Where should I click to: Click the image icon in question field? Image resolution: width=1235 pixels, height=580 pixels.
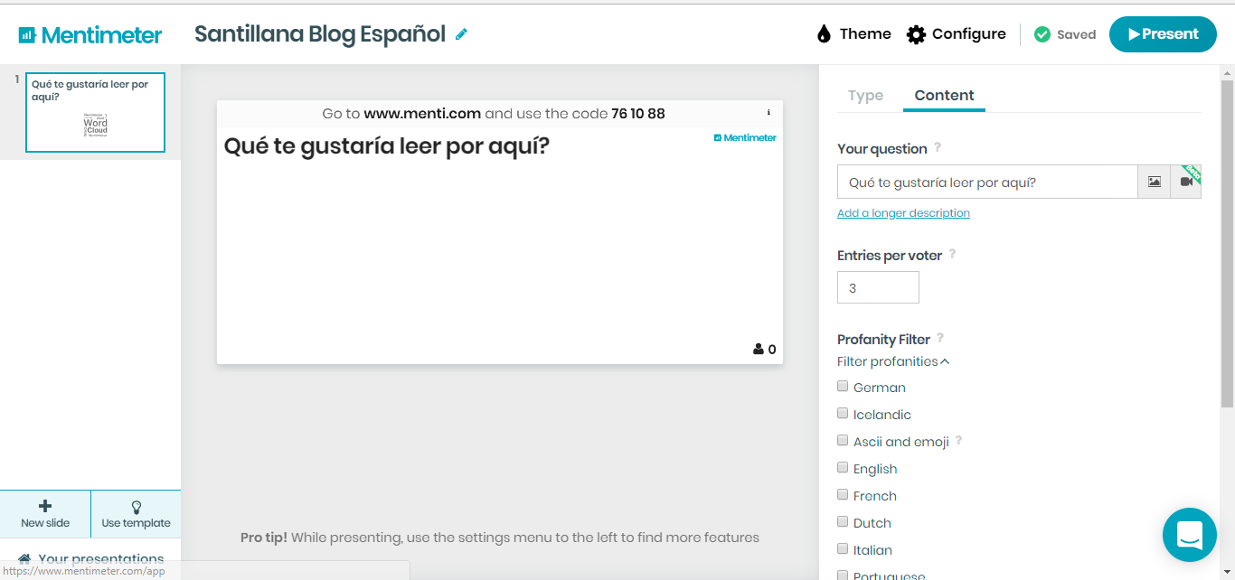1154,182
